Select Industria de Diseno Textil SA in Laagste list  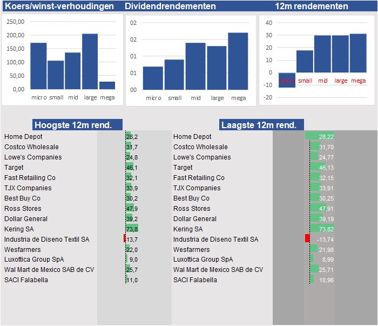(216, 239)
